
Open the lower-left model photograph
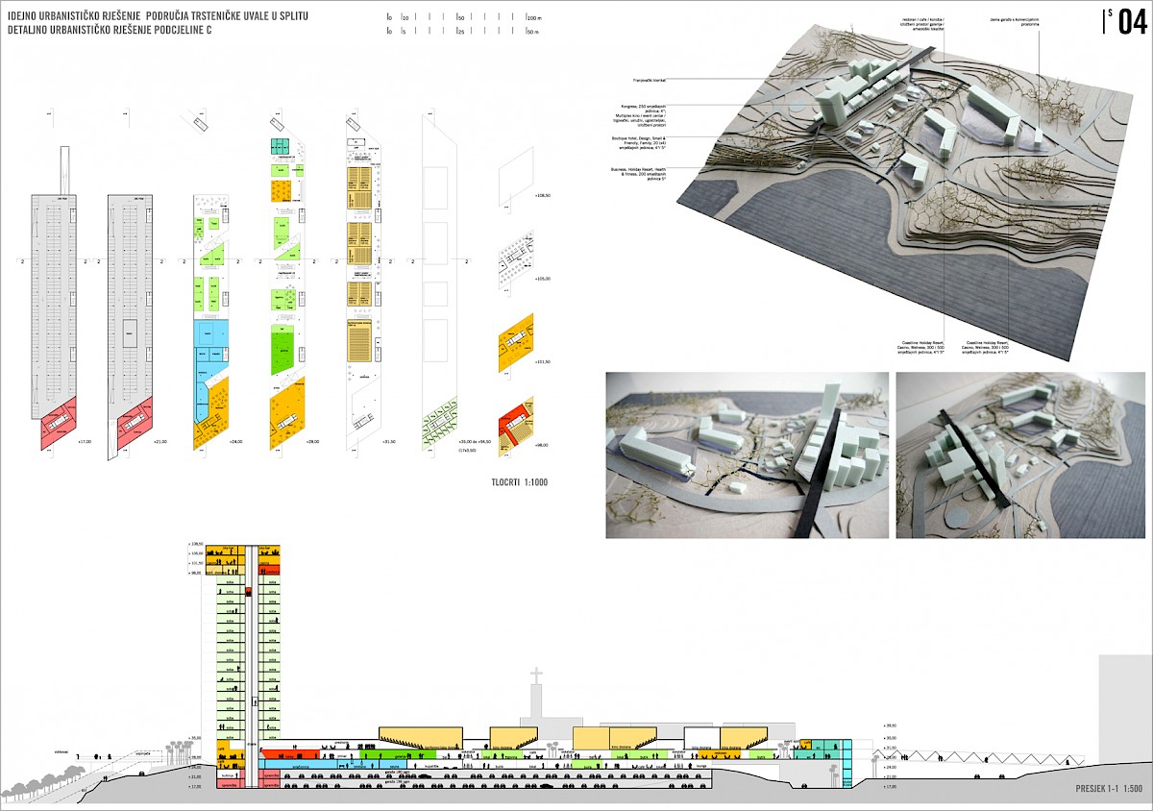pos(746,455)
